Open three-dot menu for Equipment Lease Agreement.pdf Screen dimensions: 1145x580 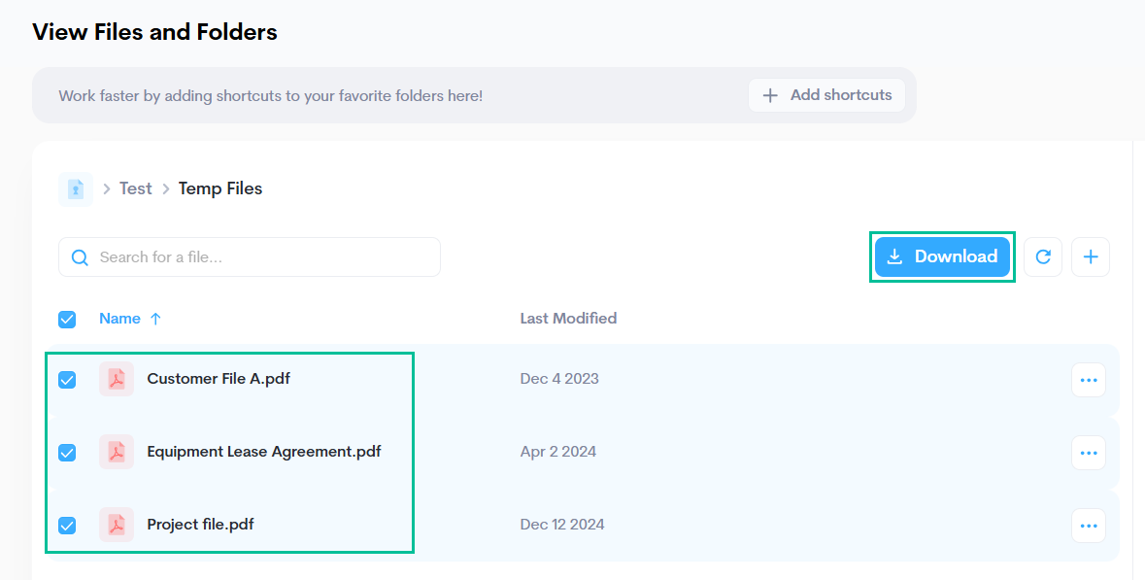1088,453
